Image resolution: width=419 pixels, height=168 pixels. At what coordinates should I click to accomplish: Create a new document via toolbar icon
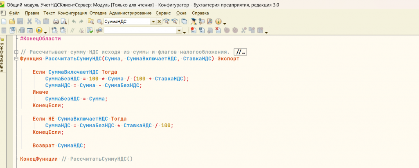4,22
